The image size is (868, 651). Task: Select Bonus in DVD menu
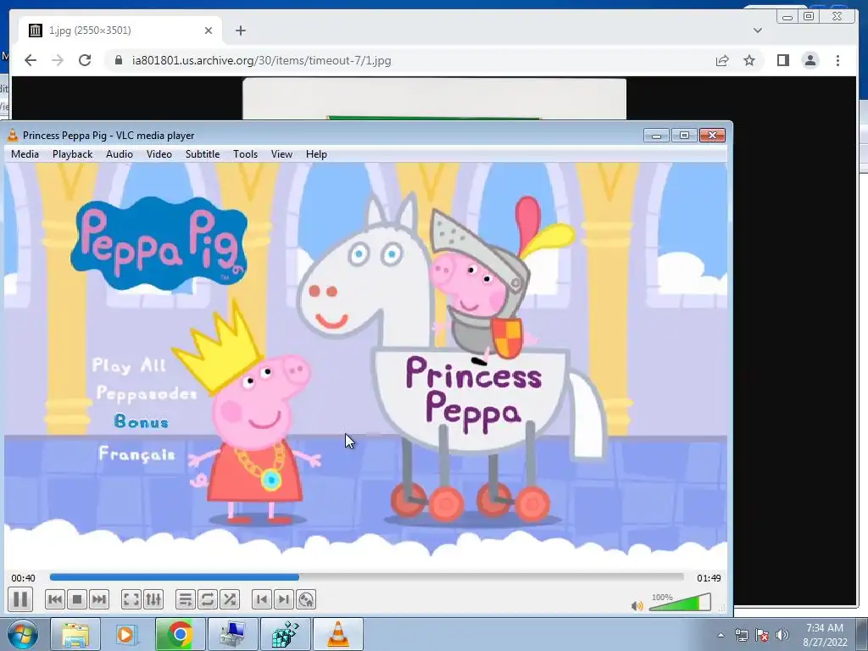click(x=142, y=422)
